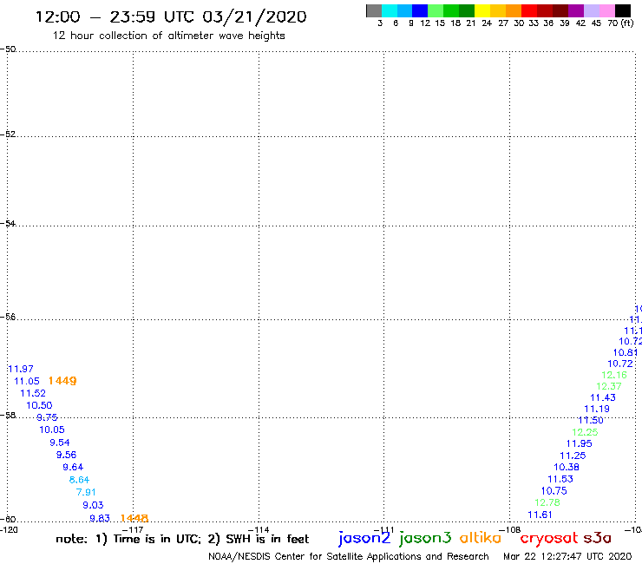642x564 pixels.
Task: Click the Mar 22 12:27:47 UTC timestamp
Action: tap(567, 556)
